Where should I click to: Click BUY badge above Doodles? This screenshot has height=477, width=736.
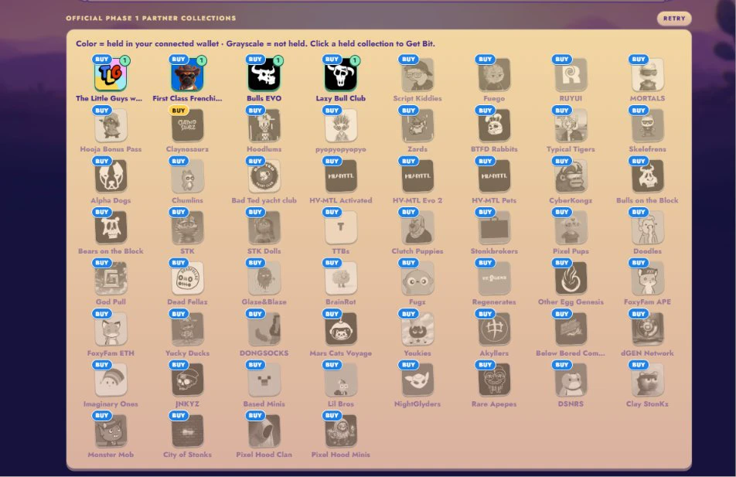(x=639, y=212)
